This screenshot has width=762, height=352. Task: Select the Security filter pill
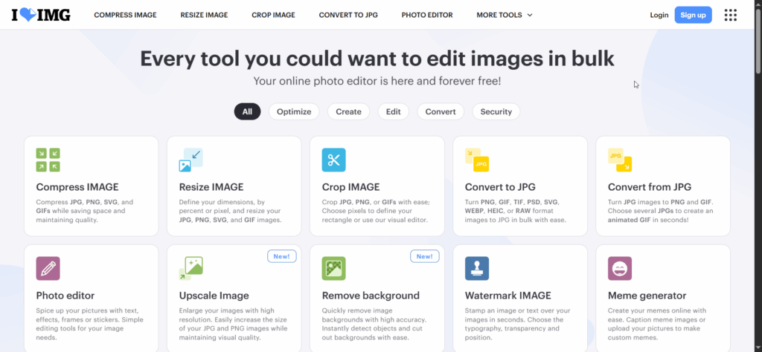(x=496, y=111)
